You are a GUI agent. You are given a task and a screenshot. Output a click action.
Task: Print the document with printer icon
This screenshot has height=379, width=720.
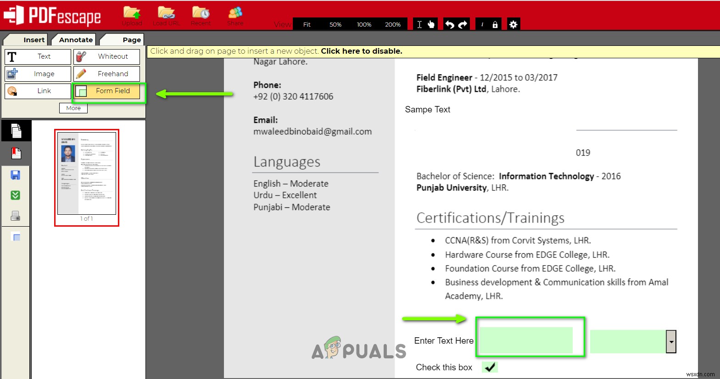click(x=15, y=216)
